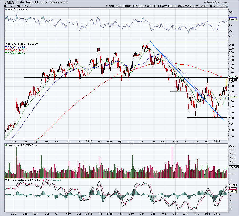Click the 30-Jan-2019 2:07pm timestamp
Viewport: 239px width, 216px height.
coord(17,6)
